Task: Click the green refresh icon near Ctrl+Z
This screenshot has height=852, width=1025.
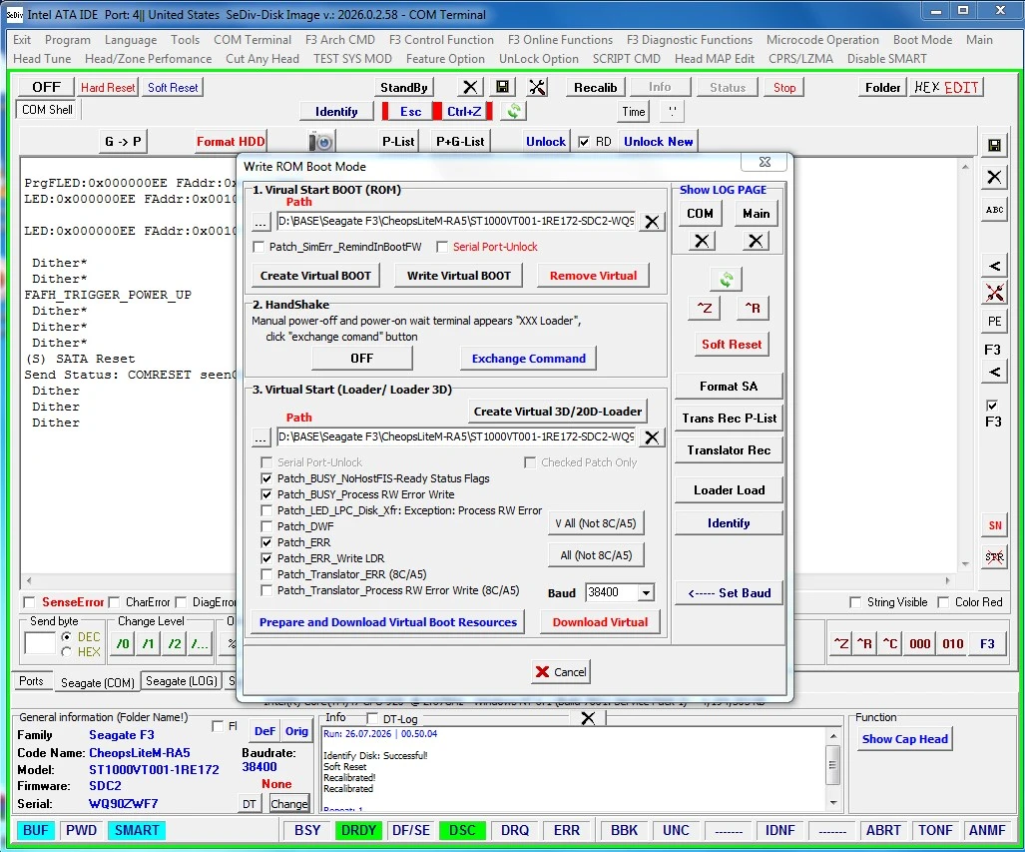Action: (x=514, y=111)
